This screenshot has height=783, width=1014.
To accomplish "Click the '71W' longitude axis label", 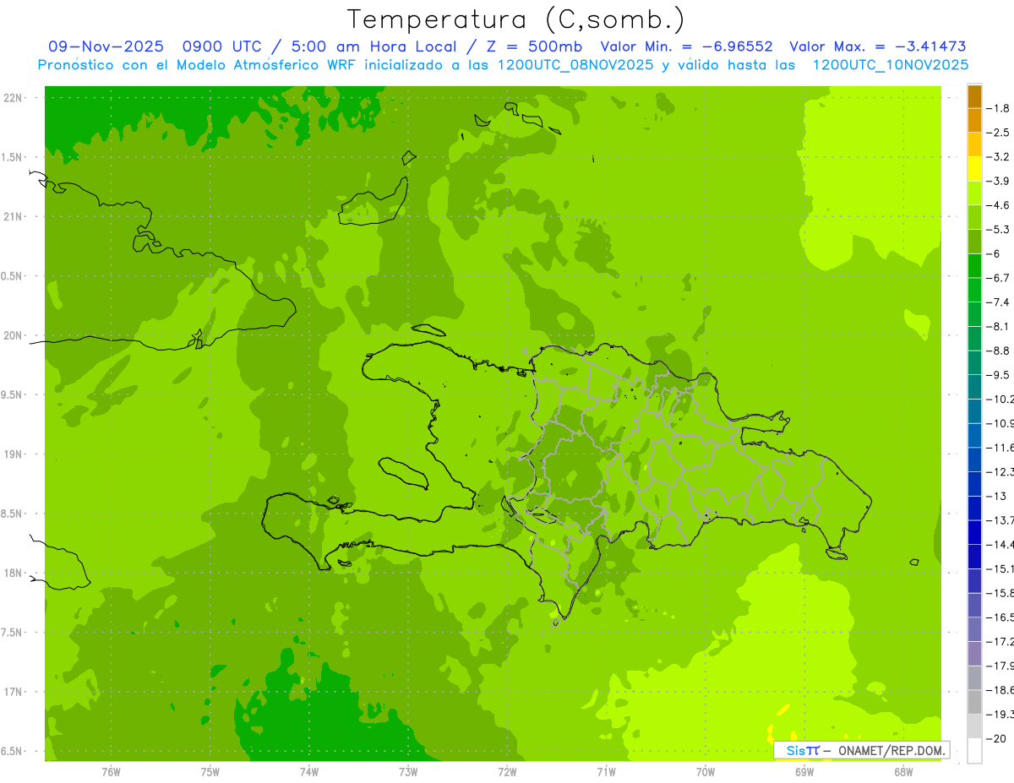I will coord(606,772).
